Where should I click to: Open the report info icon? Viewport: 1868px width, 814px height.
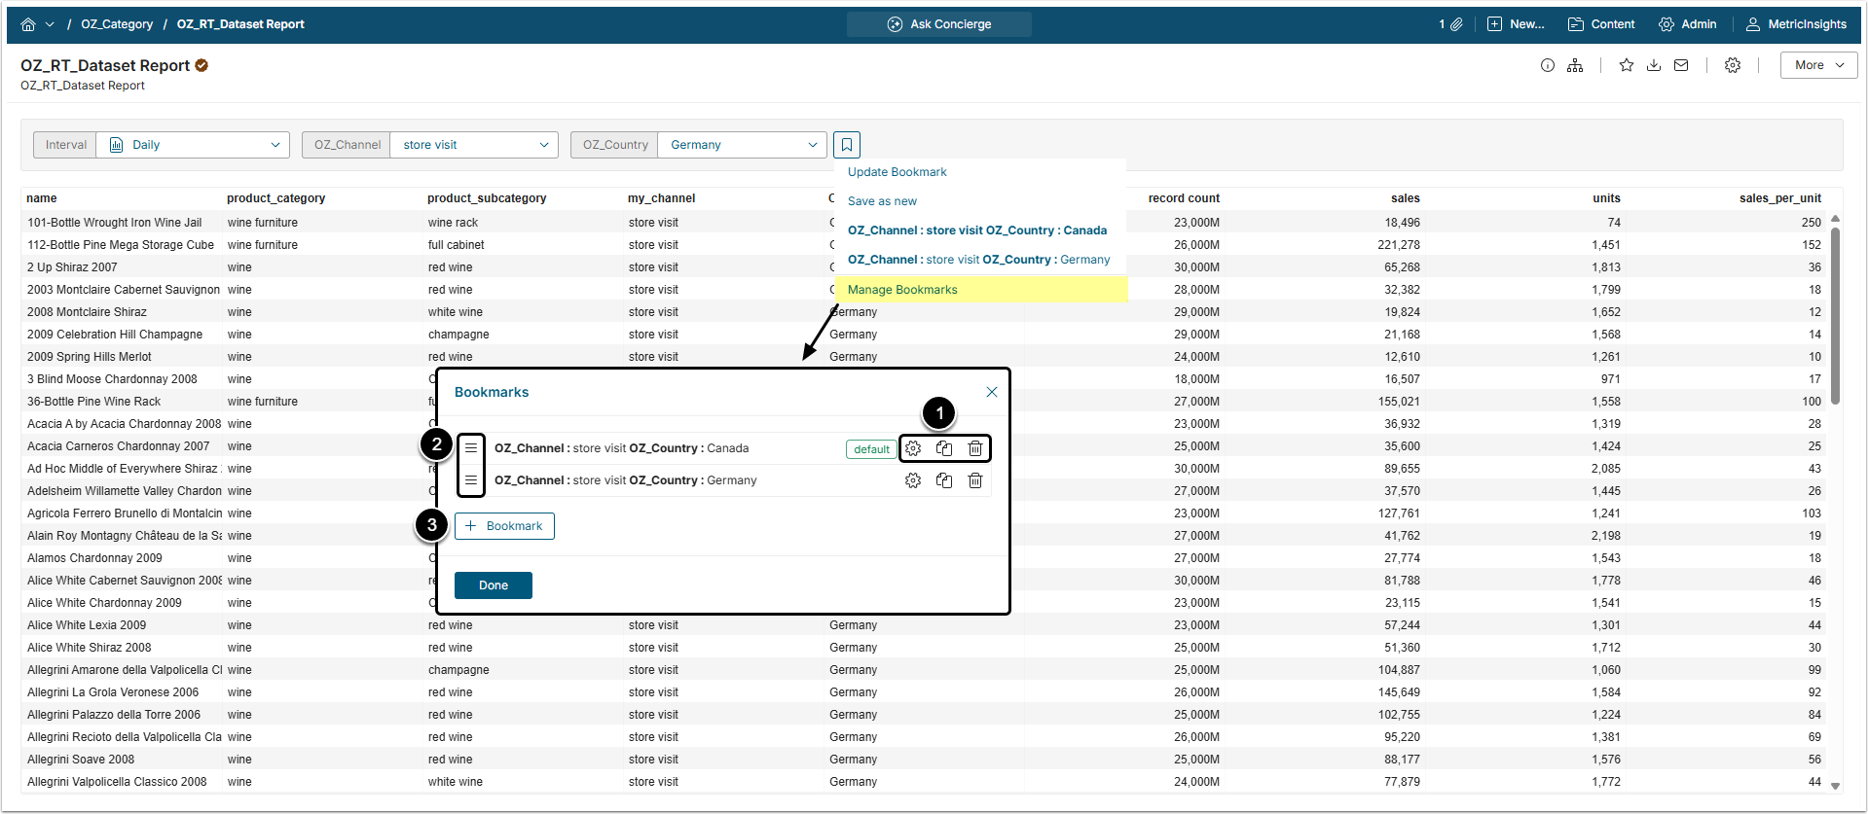pyautogui.click(x=1548, y=65)
